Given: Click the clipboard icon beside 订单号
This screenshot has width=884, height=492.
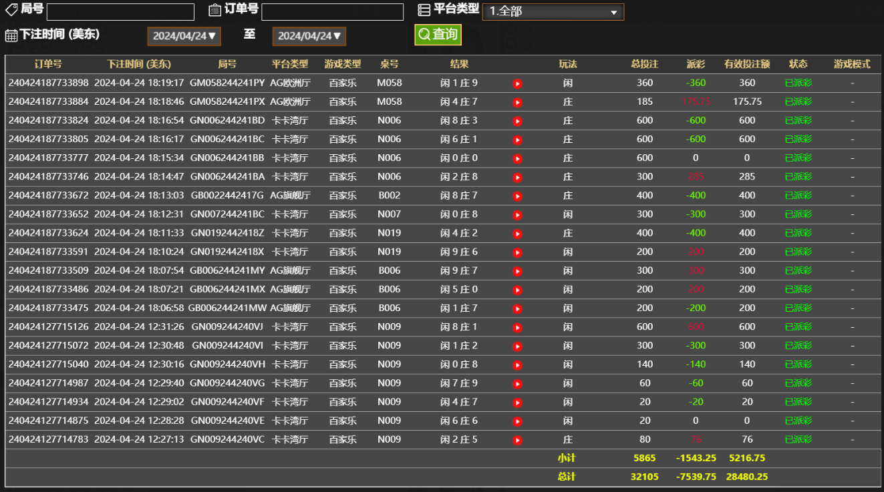Looking at the screenshot, I should 214,10.
